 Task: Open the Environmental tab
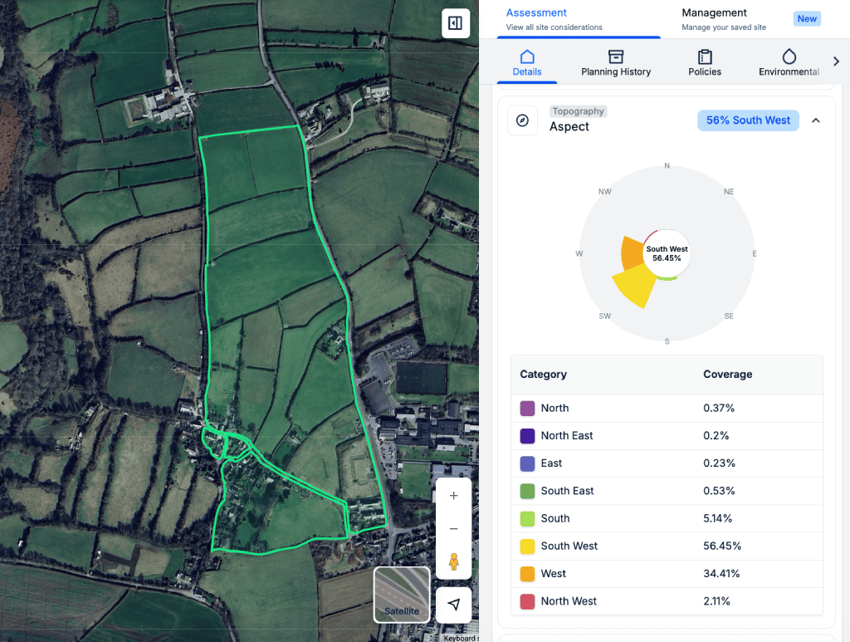(x=789, y=63)
